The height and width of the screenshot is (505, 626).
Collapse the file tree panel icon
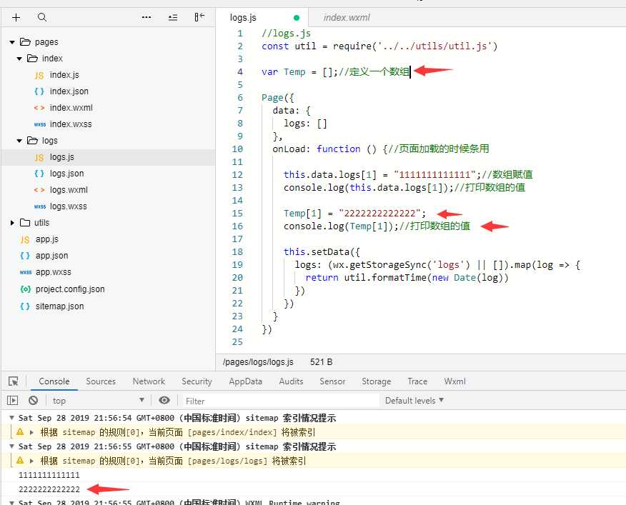pyautogui.click(x=199, y=17)
